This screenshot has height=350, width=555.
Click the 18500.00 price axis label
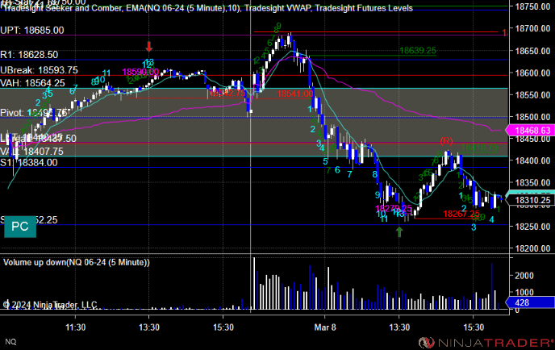(532, 116)
